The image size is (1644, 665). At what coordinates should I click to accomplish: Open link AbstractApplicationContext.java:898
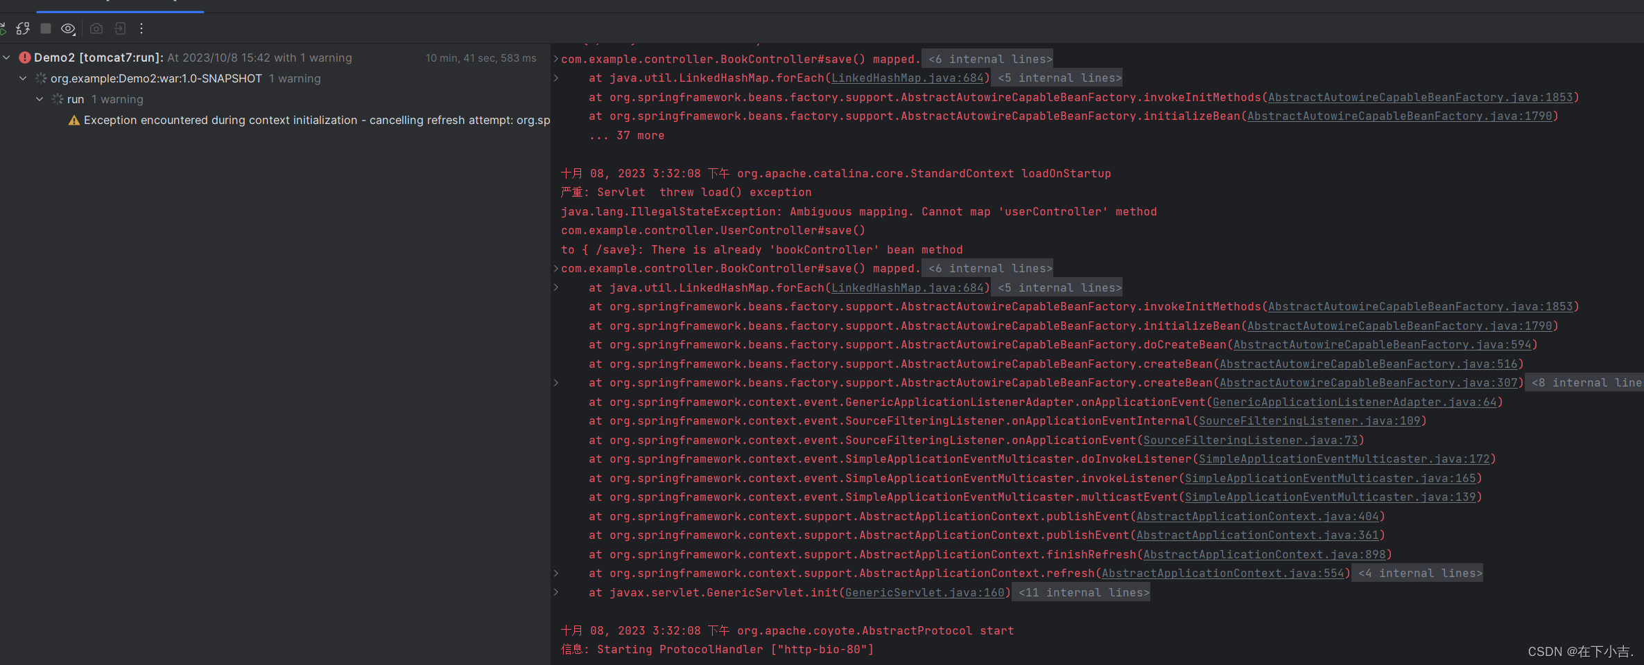click(1264, 554)
